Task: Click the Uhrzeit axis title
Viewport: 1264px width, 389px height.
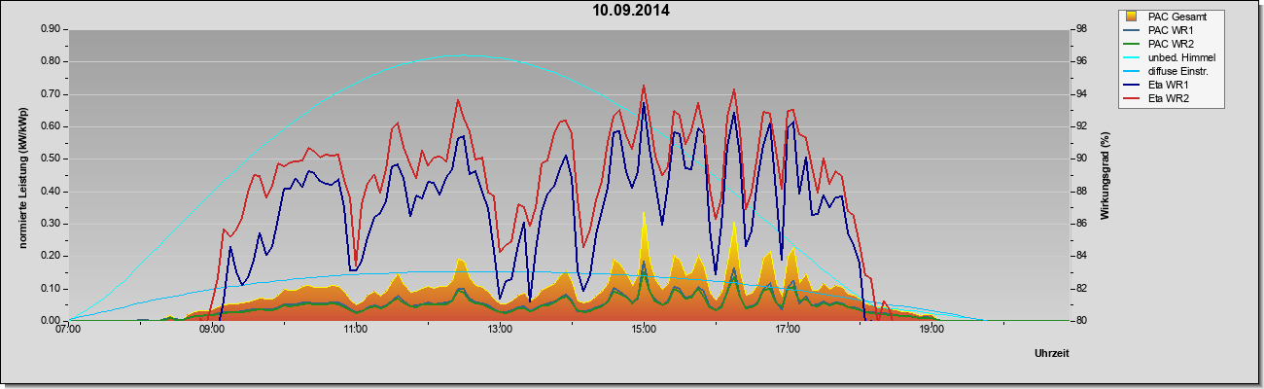Action: pyautogui.click(x=1052, y=353)
